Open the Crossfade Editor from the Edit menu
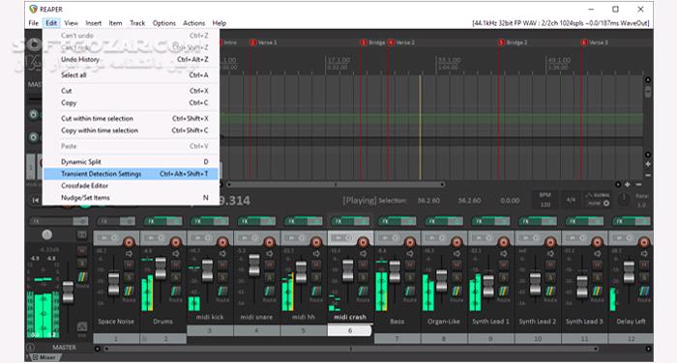The image size is (677, 363). pos(131,185)
